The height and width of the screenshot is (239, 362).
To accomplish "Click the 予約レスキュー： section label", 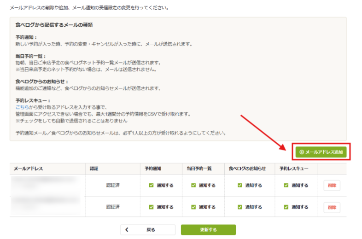I will [x=33, y=101].
